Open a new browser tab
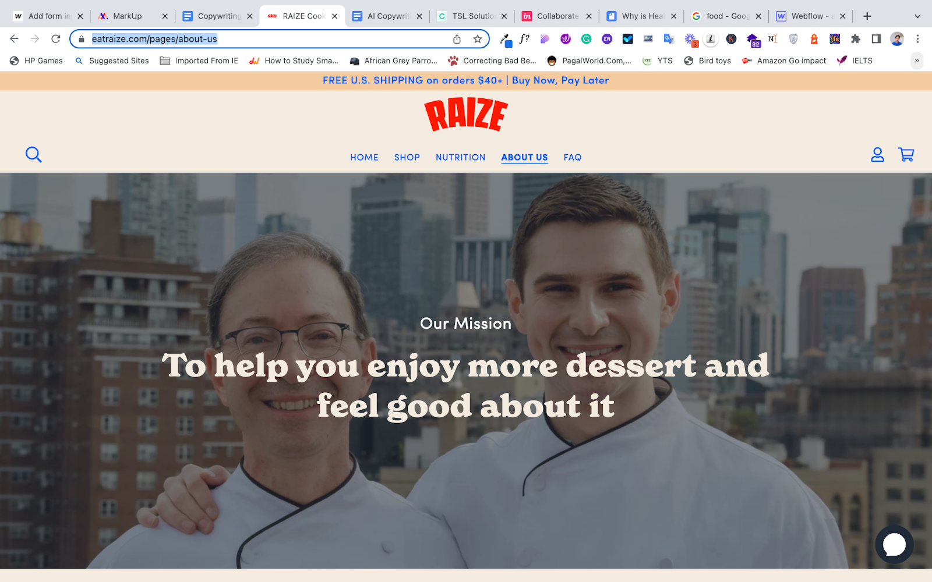Screen dimensions: 932x582 pos(867,16)
